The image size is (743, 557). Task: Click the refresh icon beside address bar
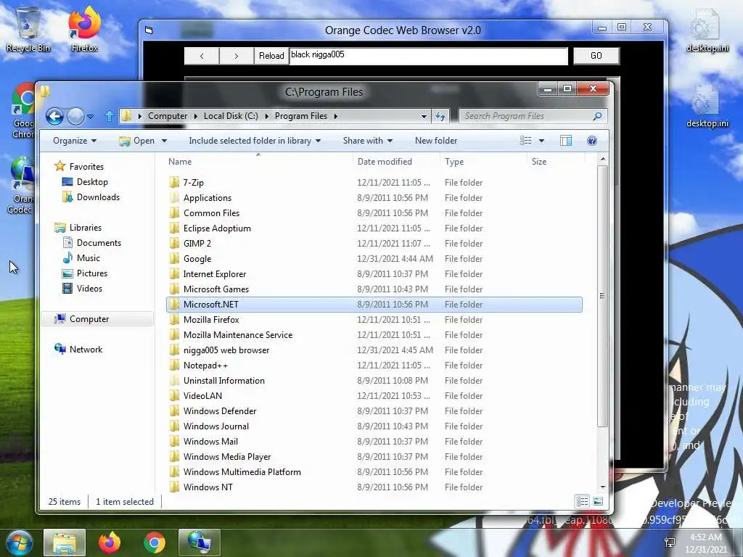[440, 116]
